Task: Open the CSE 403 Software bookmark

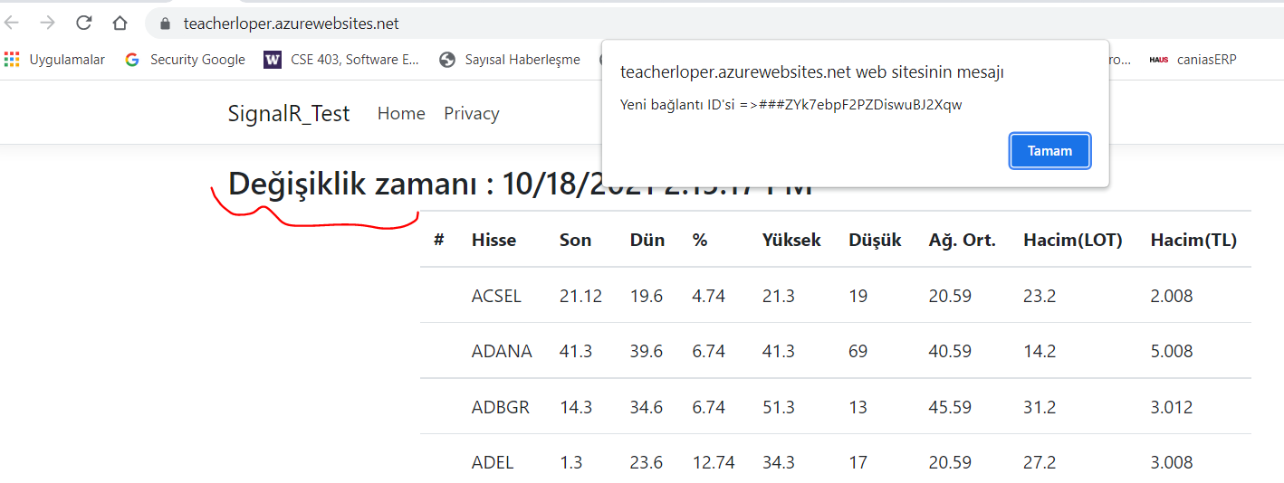Action: 342,60
